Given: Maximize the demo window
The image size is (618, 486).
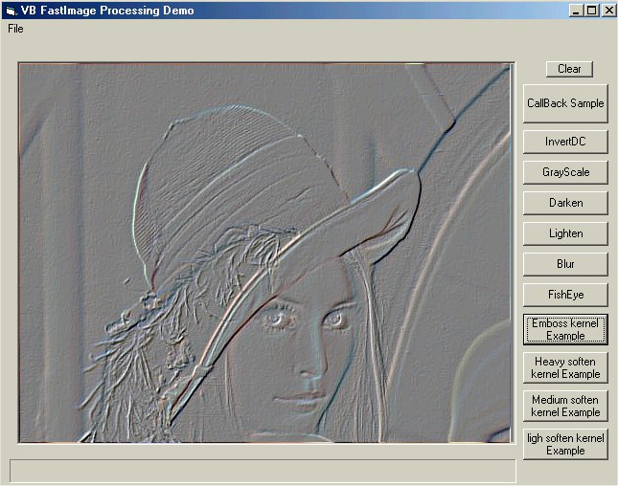Looking at the screenshot, I should tap(590, 11).
